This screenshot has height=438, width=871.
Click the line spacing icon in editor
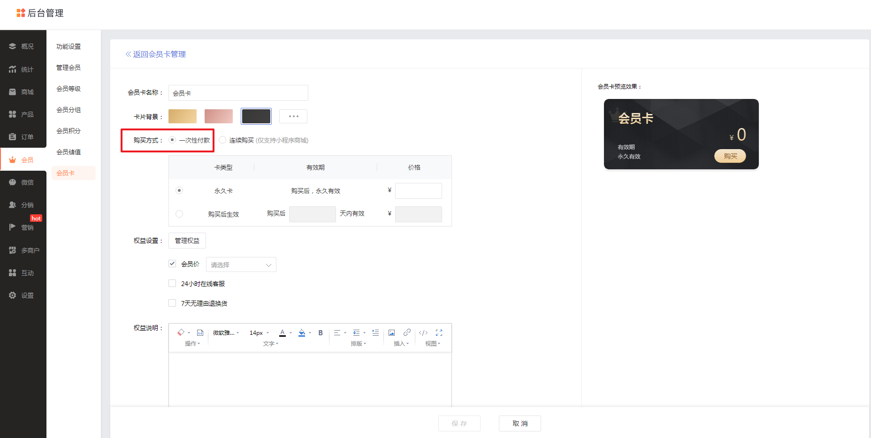point(356,332)
